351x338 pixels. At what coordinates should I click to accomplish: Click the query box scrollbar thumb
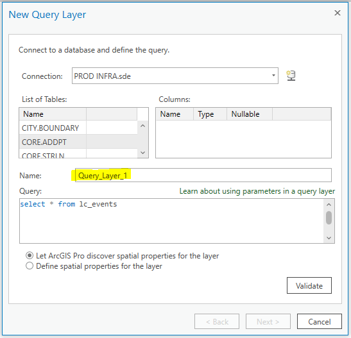click(x=329, y=217)
